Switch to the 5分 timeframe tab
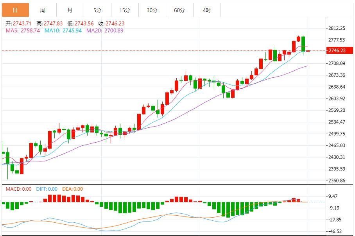The width and height of the screenshot is (355, 236). click(x=97, y=10)
